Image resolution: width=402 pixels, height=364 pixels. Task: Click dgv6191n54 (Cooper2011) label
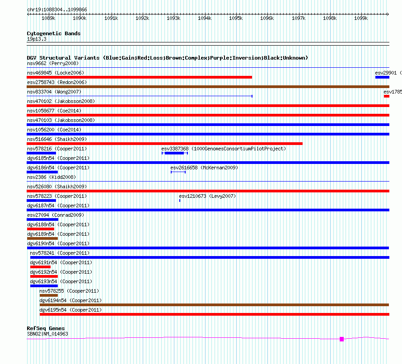pos(61,262)
